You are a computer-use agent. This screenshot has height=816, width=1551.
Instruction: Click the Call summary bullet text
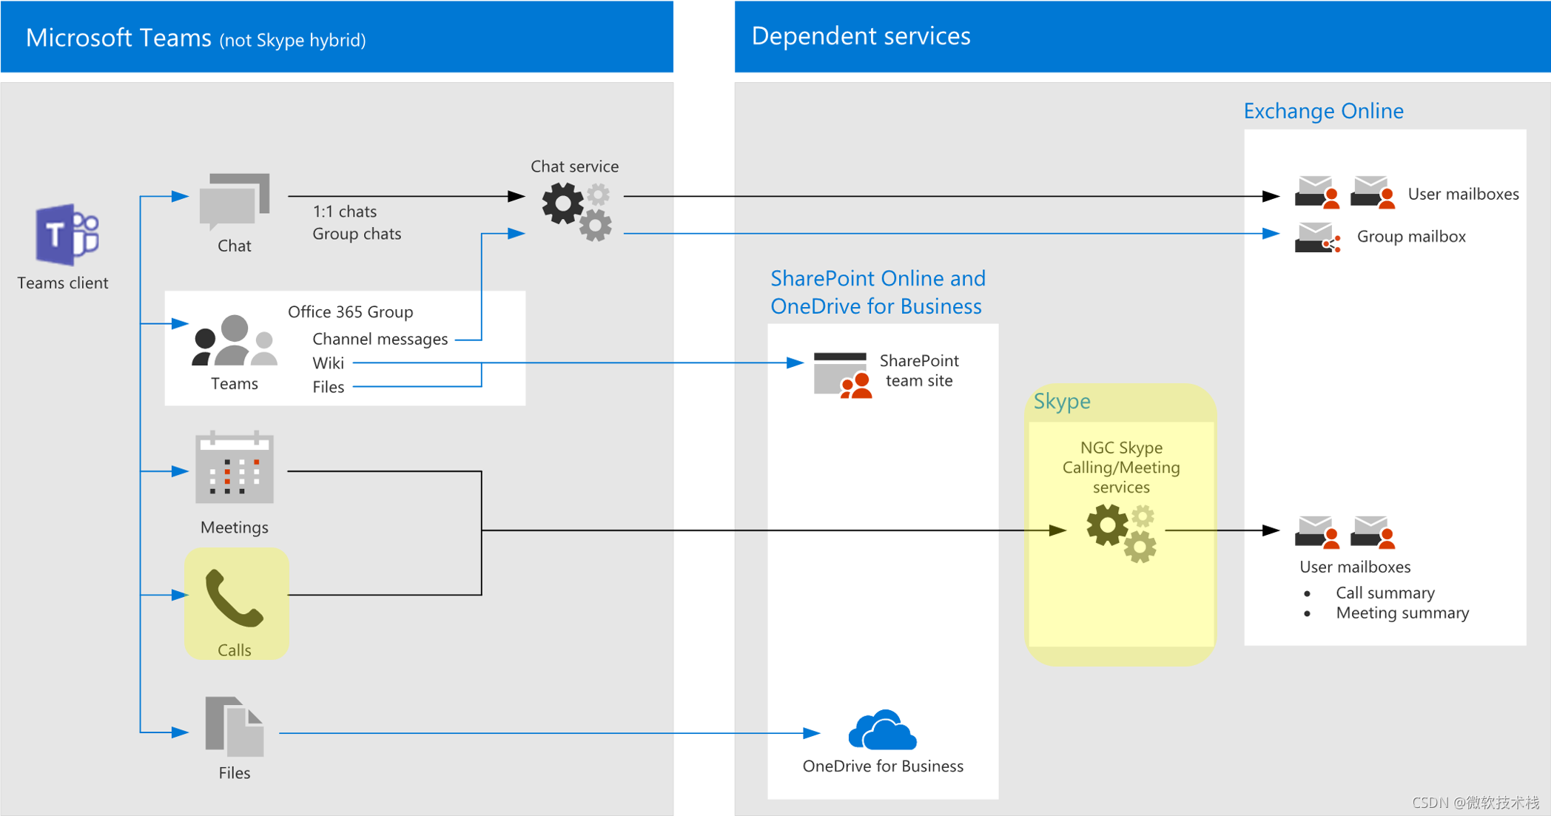coord(1385,592)
